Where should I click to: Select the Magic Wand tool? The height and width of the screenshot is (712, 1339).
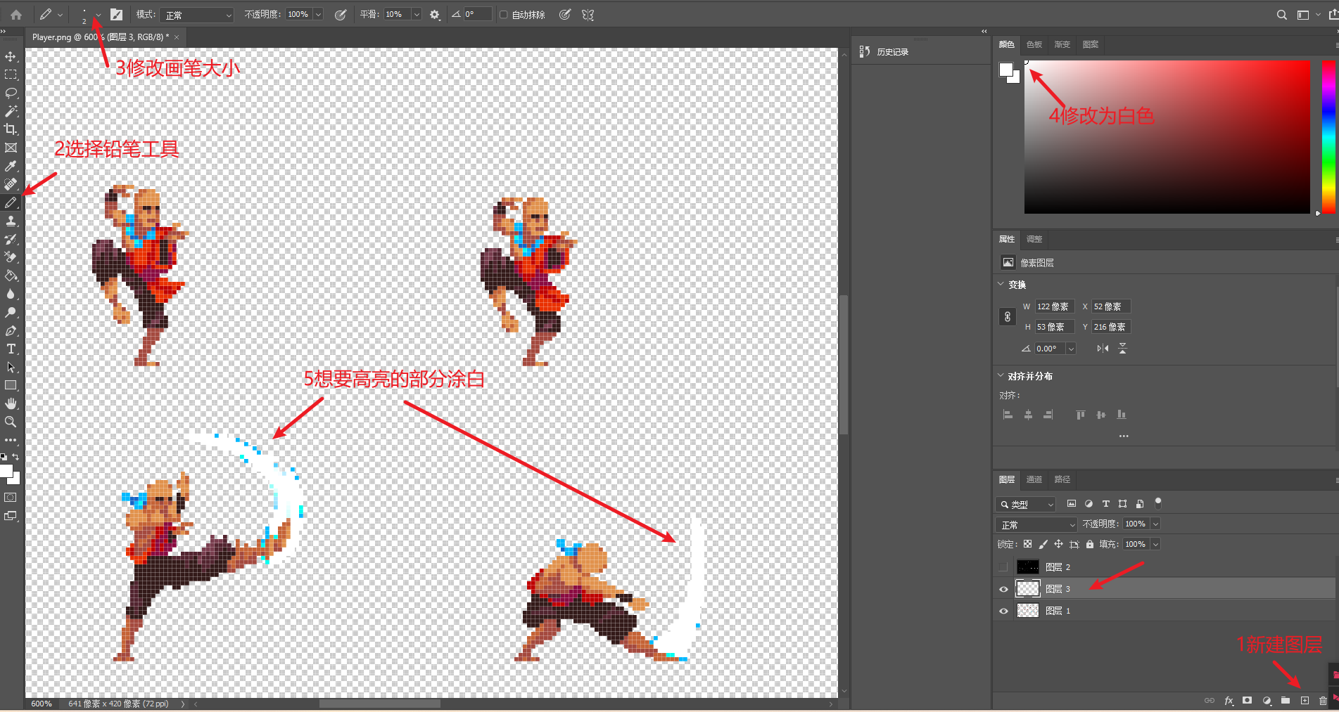point(11,111)
